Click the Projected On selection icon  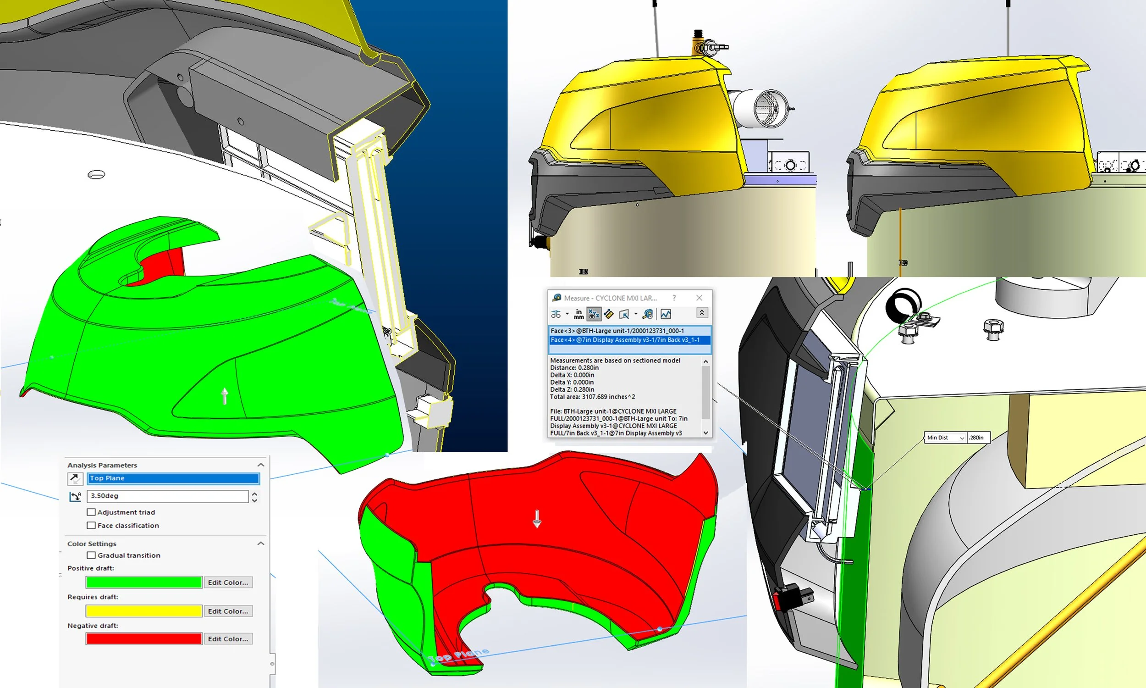pyautogui.click(x=624, y=314)
